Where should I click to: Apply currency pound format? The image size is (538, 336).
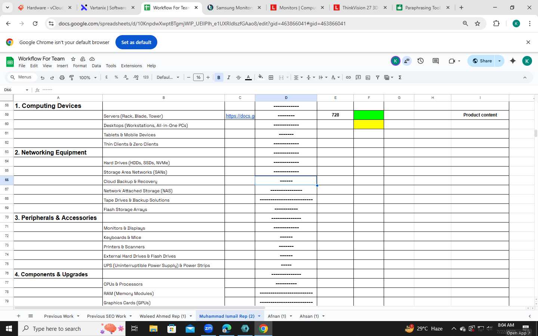106,77
